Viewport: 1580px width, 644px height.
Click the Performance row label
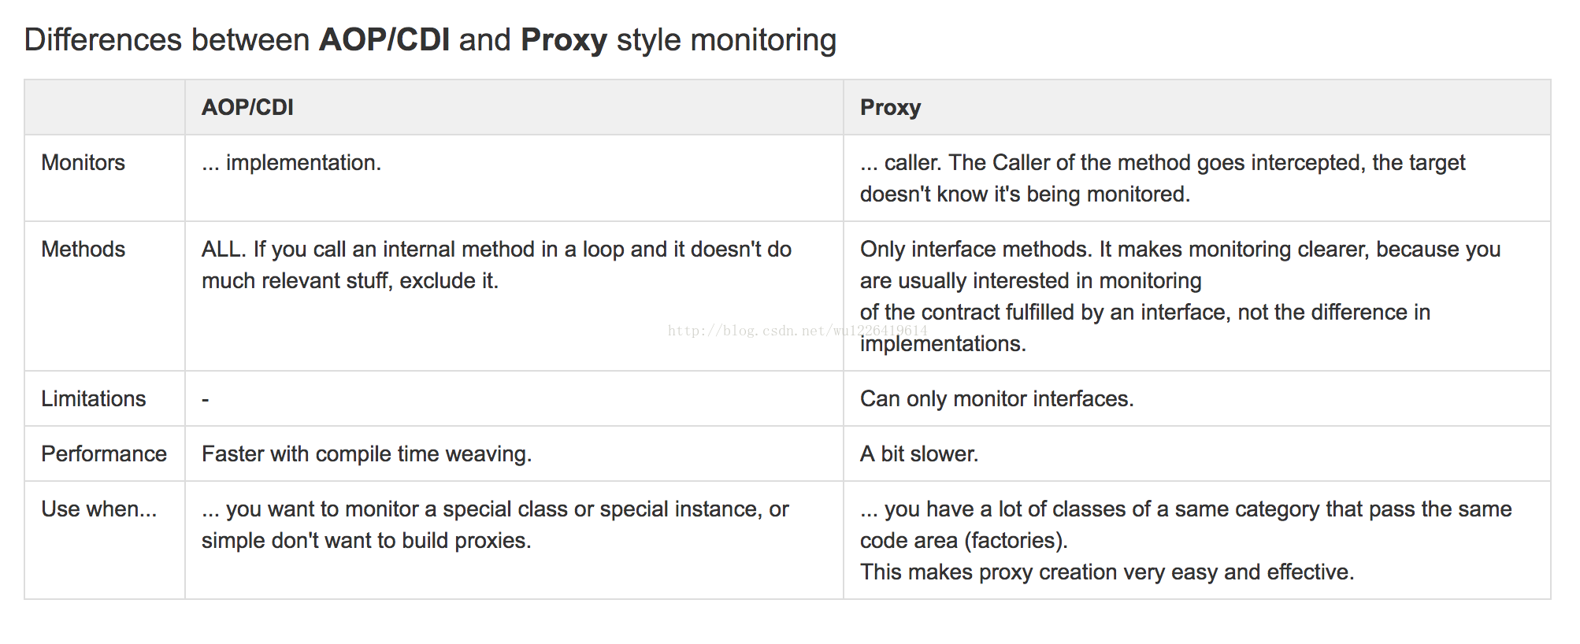pos(104,453)
